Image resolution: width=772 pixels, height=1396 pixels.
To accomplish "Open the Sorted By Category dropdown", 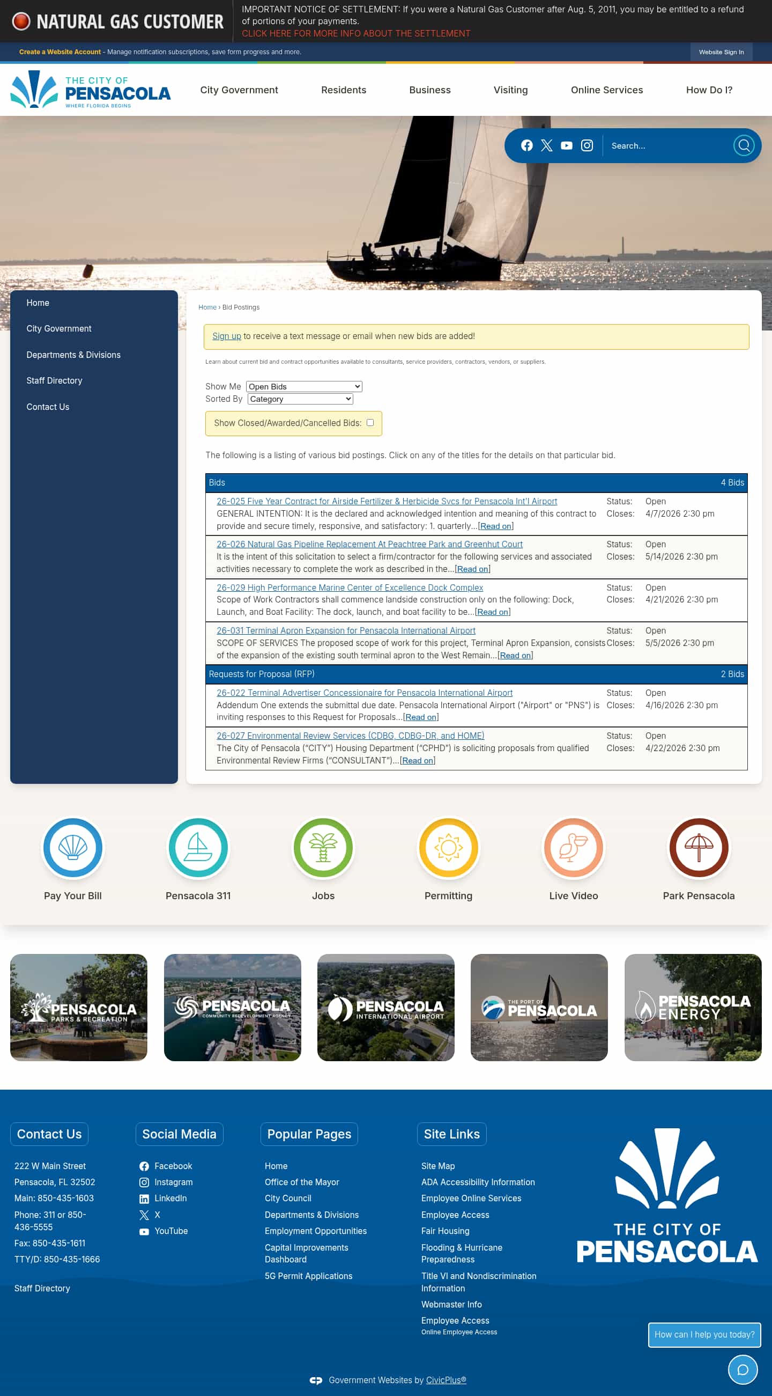I will [x=300, y=399].
